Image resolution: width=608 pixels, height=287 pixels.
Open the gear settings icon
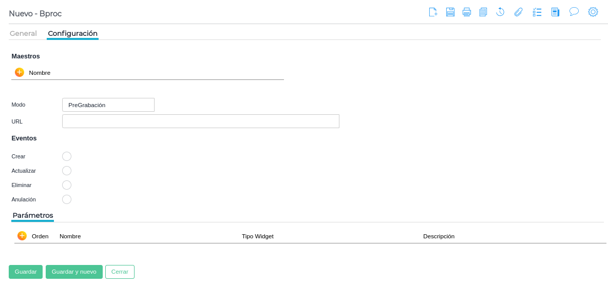point(593,12)
